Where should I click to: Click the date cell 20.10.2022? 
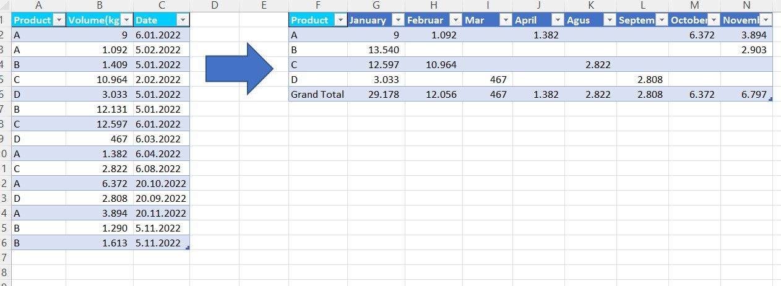click(x=162, y=184)
